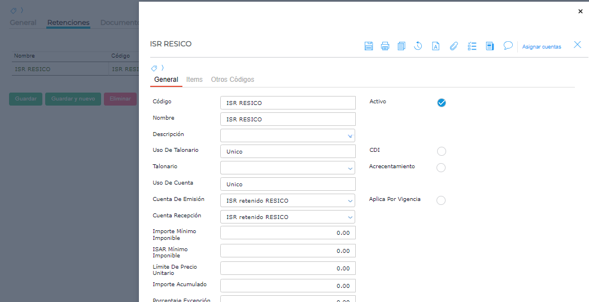Click the save diskette icon
The height and width of the screenshot is (302, 589).
coord(369,46)
